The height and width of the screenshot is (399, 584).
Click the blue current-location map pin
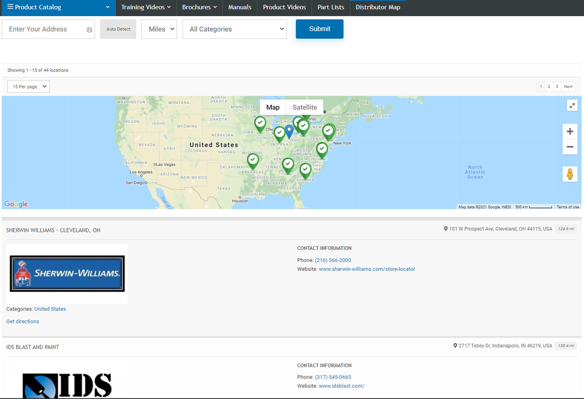click(289, 132)
